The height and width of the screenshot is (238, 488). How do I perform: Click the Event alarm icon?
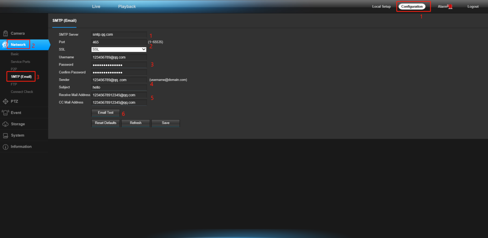(5, 113)
